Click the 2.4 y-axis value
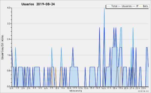The image size is (151, 93). (9, 39)
